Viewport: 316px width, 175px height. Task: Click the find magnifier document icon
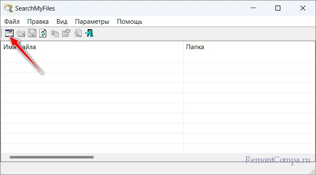coord(78,33)
